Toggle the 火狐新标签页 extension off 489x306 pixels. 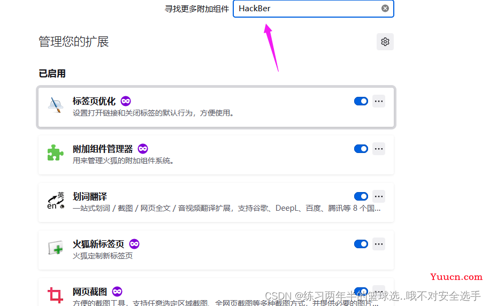[361, 244]
